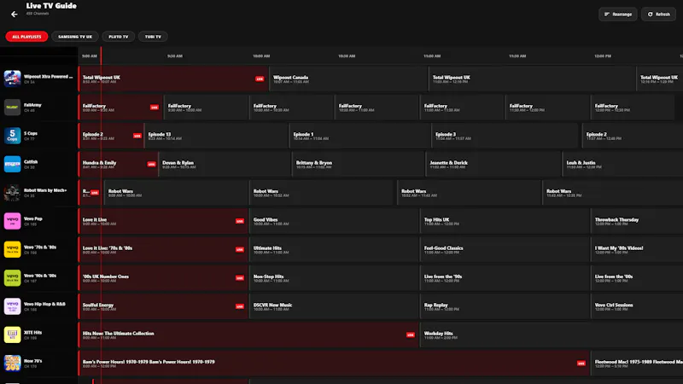Select the Devan & Rylan programme
683x384 pixels.
tap(225, 164)
